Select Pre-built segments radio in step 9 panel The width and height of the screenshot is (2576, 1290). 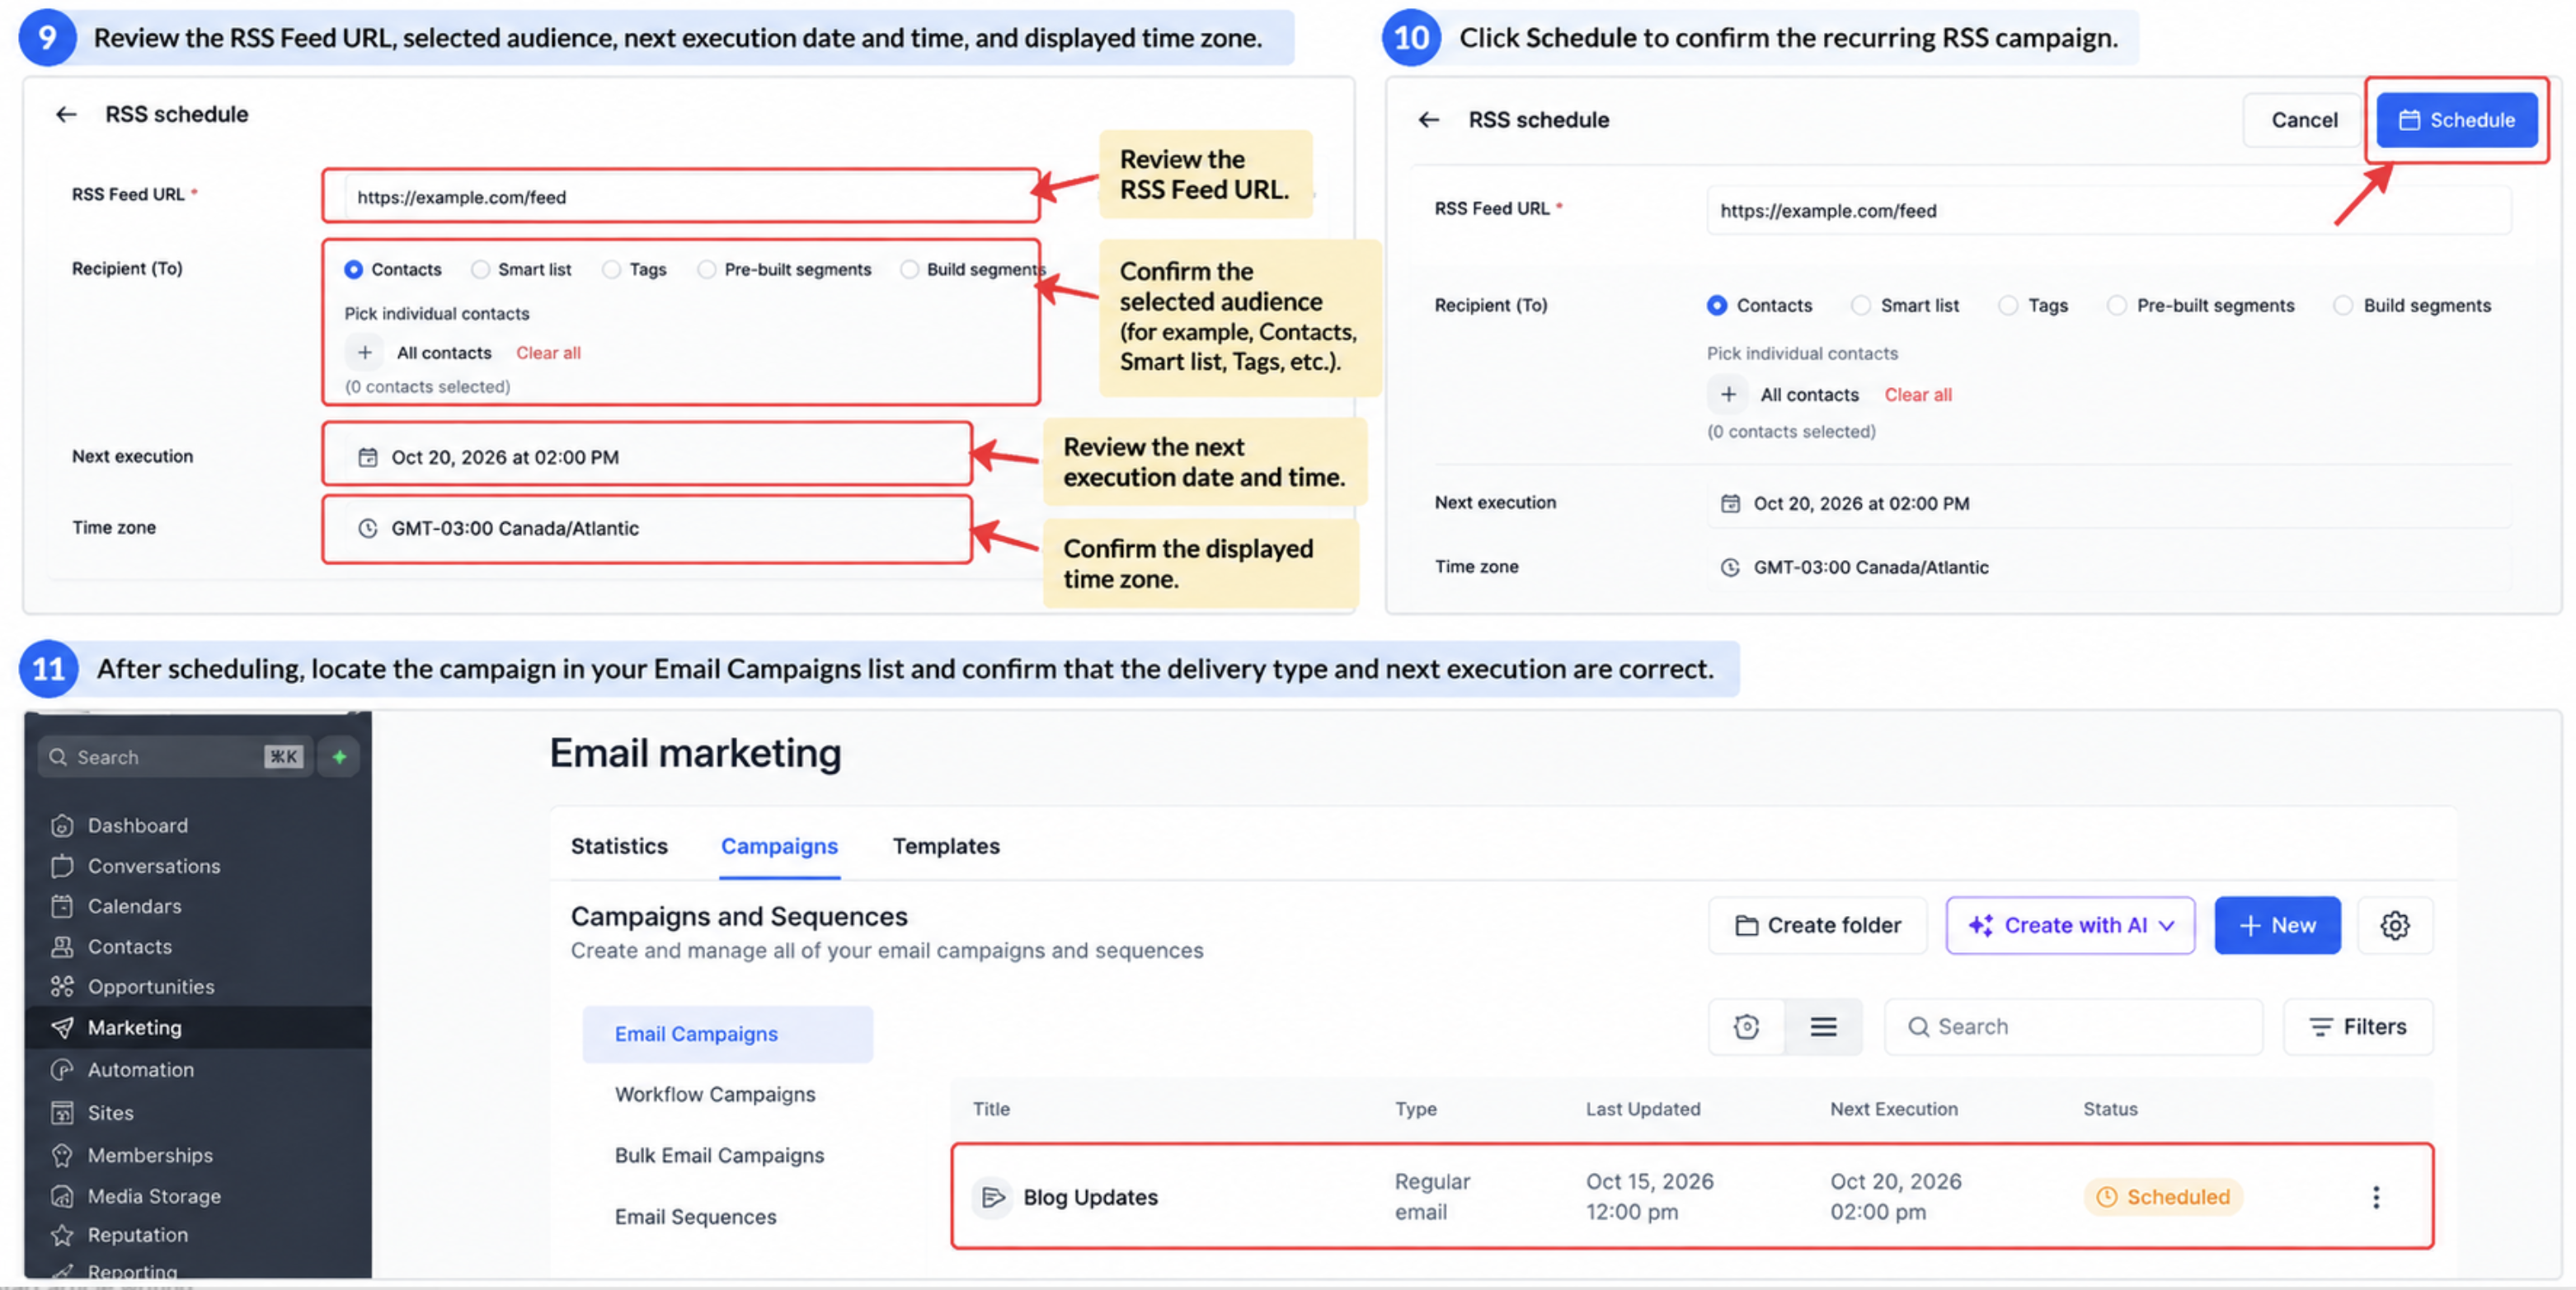pyautogui.click(x=706, y=269)
